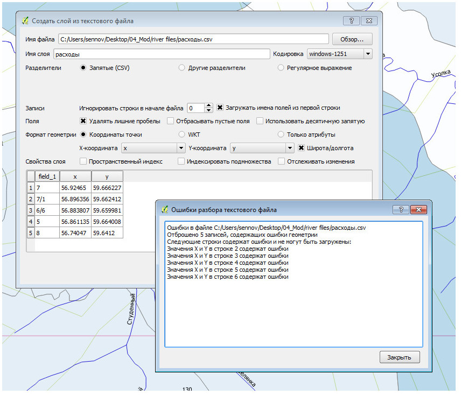The width and height of the screenshot is (461, 395).
Task: Uncheck the Широта/долгота checkbox
Action: tap(302, 148)
